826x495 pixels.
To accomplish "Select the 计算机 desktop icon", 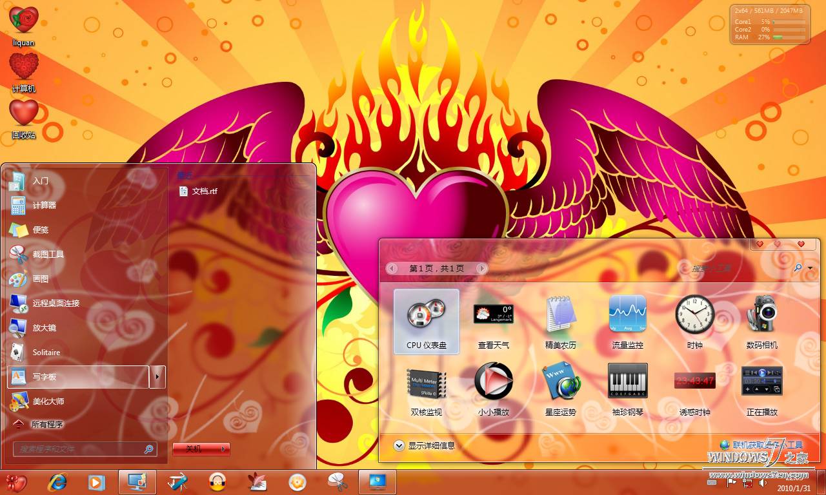I will [23, 72].
